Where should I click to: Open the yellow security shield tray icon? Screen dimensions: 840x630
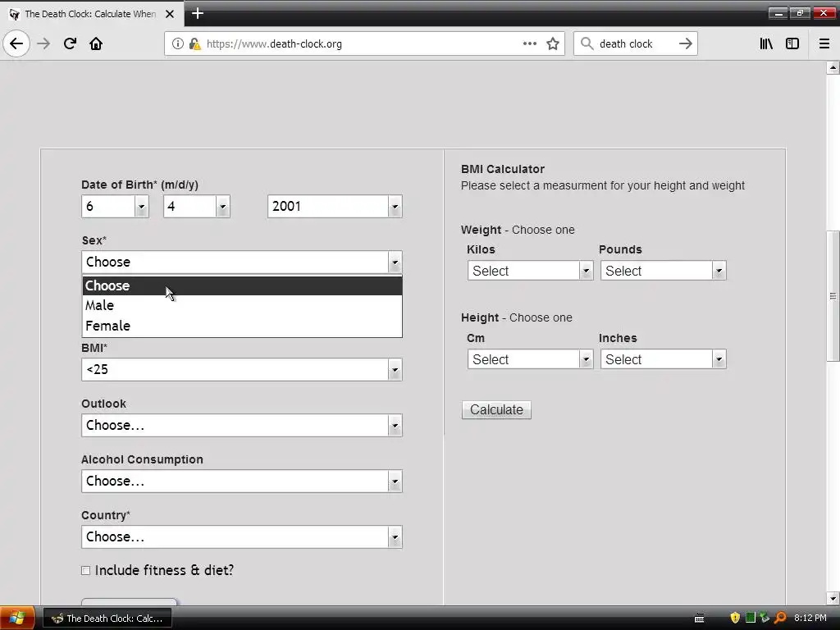[x=735, y=618]
